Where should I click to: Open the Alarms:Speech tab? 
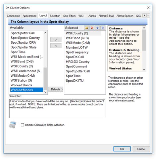point(125,16)
